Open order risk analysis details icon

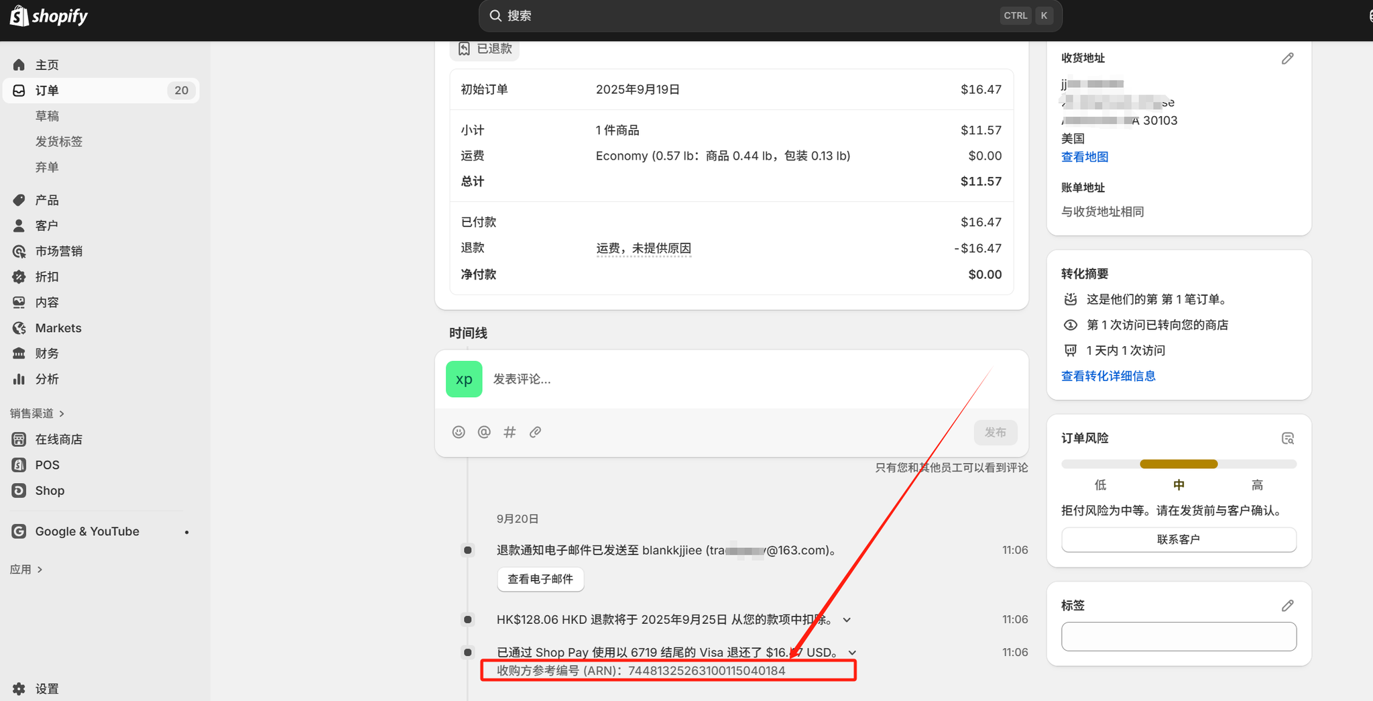[x=1287, y=439]
